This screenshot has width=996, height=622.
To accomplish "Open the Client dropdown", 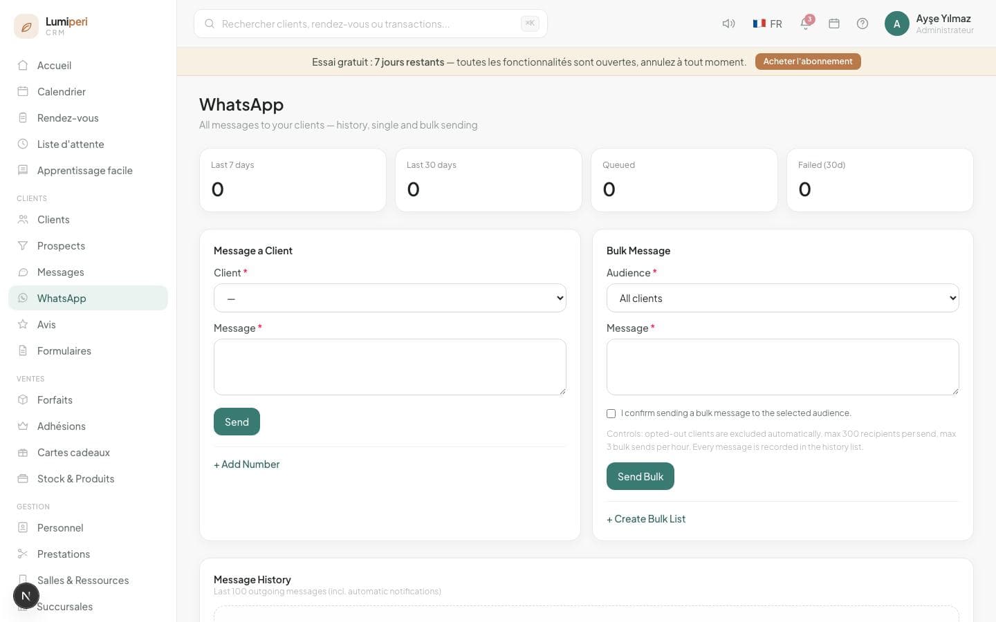I will pyautogui.click(x=390, y=298).
